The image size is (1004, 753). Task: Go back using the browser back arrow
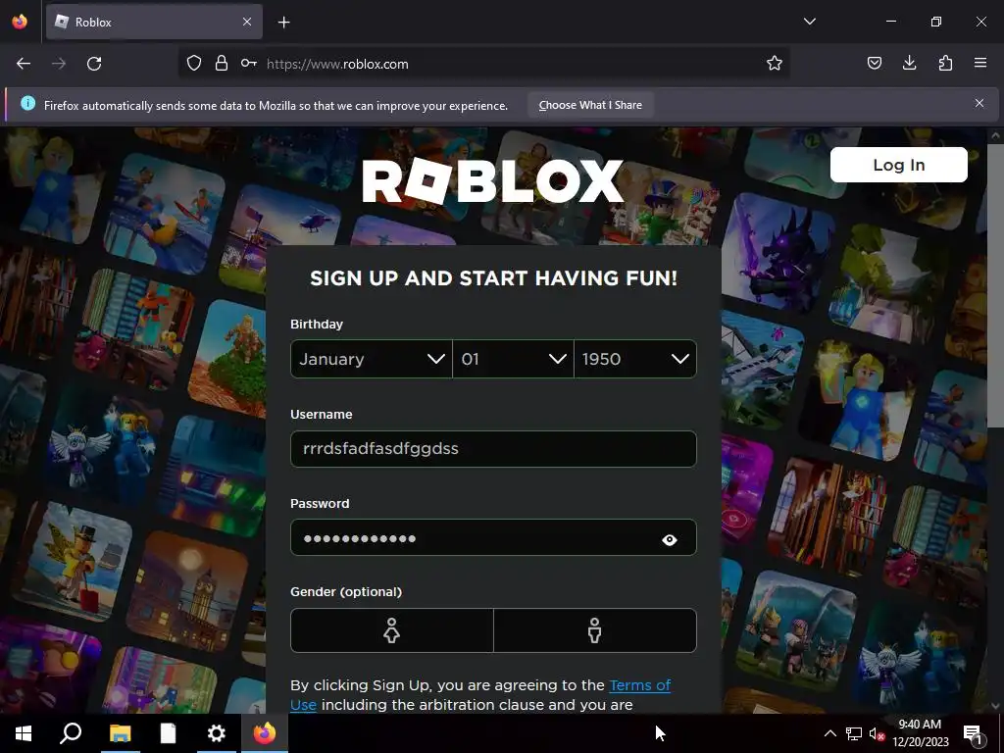pos(24,64)
